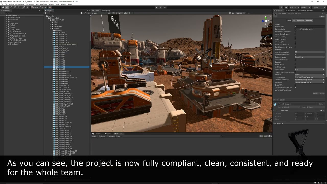Image resolution: width=327 pixels, height=184 pixels.
Task: Select the Scale tool in toolbar
Action: coord(15,7)
